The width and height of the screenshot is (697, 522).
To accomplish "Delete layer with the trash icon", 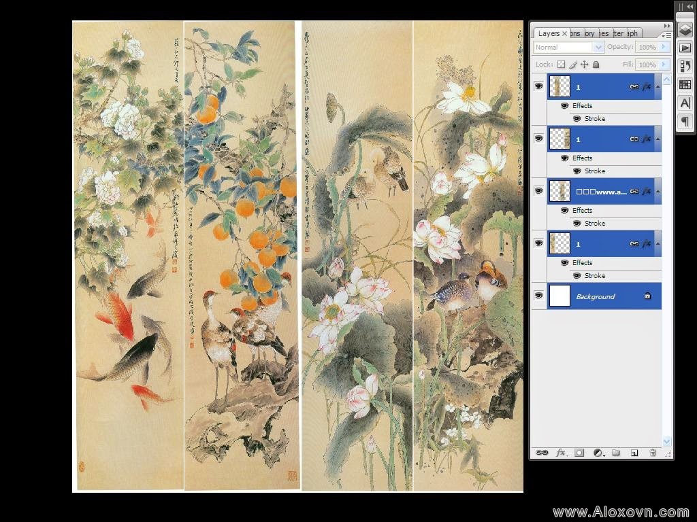I will (653, 452).
